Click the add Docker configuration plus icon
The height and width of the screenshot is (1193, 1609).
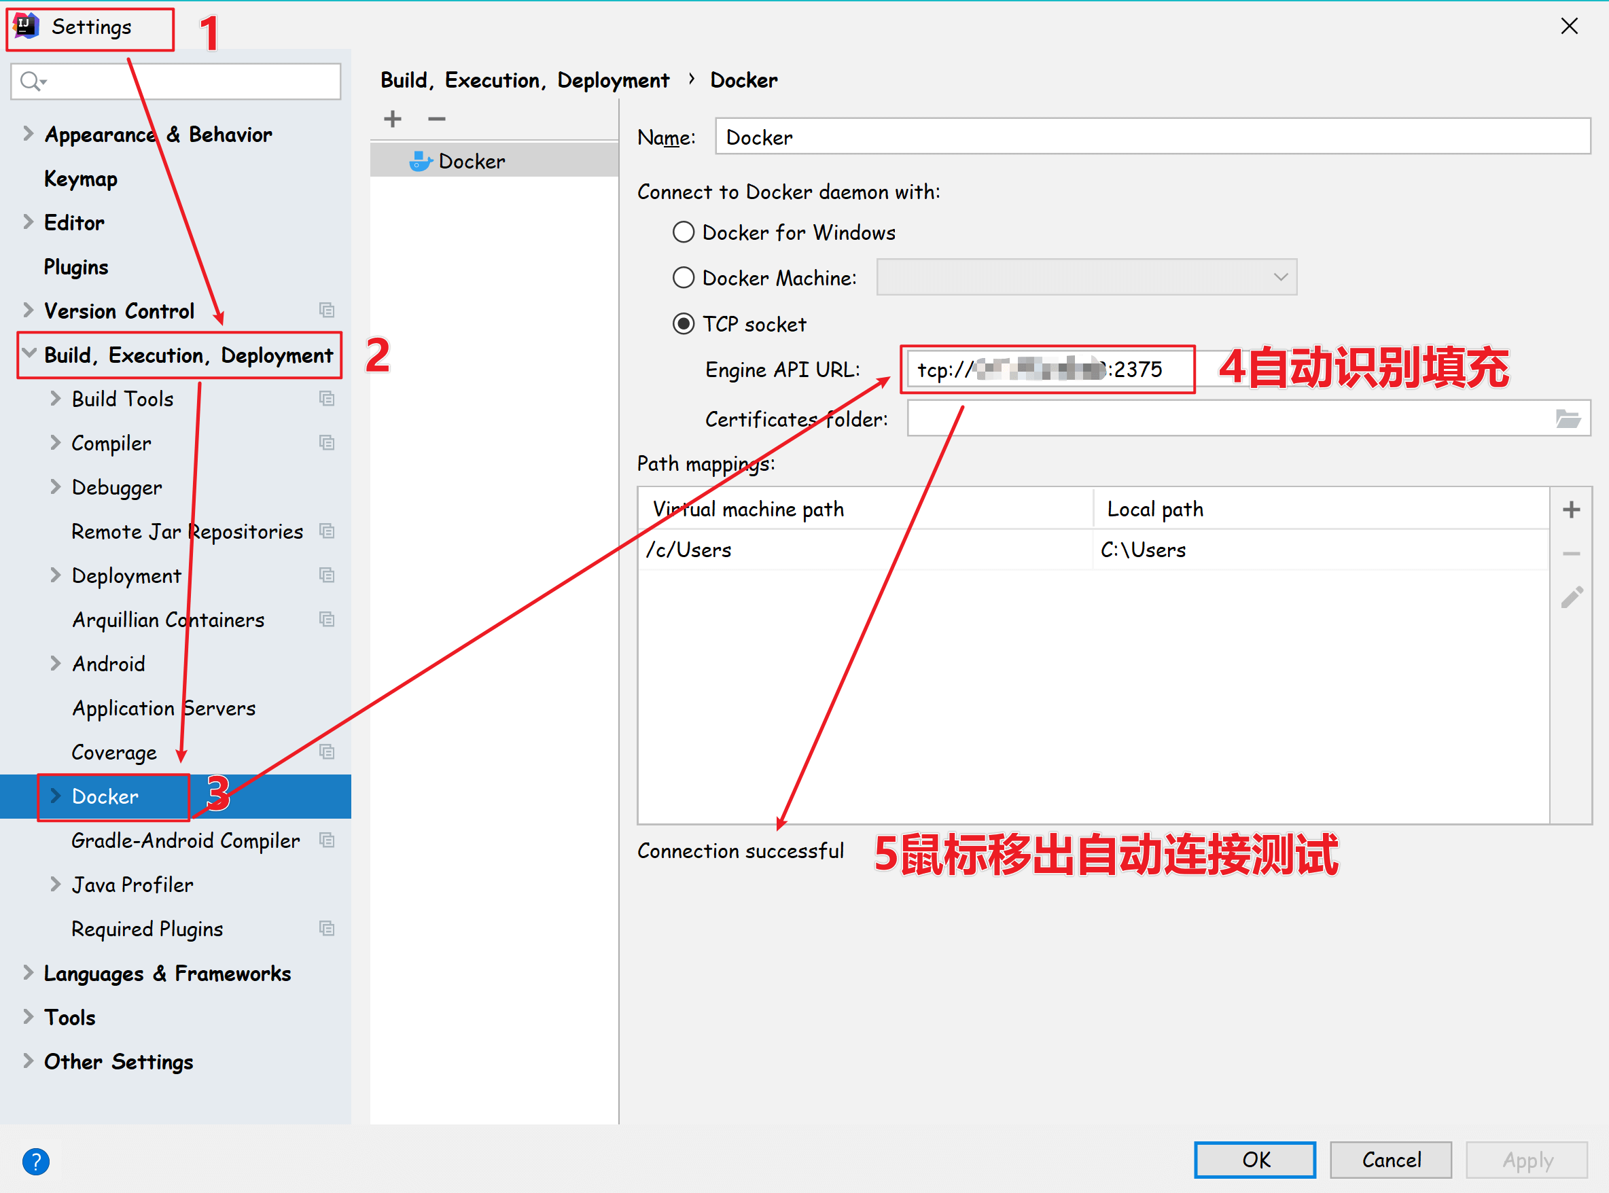[x=392, y=119]
